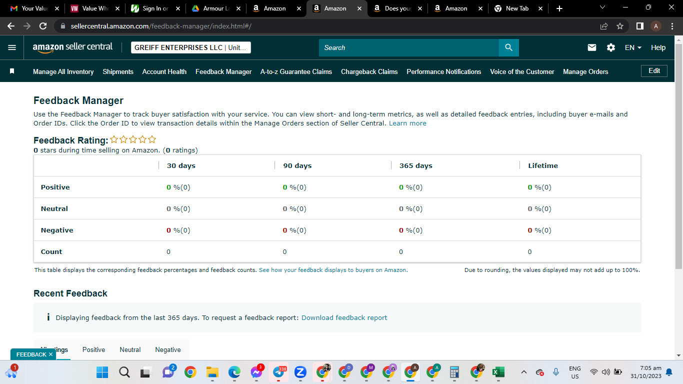This screenshot has width=683, height=384.
Task: Reload the page in Chrome
Action: click(43, 26)
